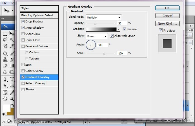195x126 pixels.
Task: Open the Blend Mode dropdown
Action: (x=104, y=17)
